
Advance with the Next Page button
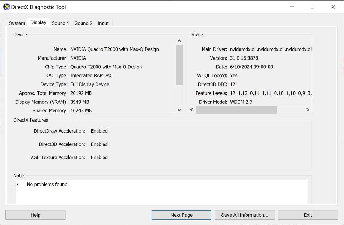coord(181,215)
